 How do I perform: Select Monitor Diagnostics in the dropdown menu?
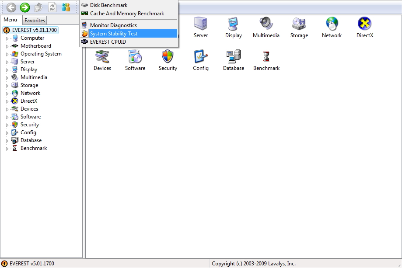129,25
